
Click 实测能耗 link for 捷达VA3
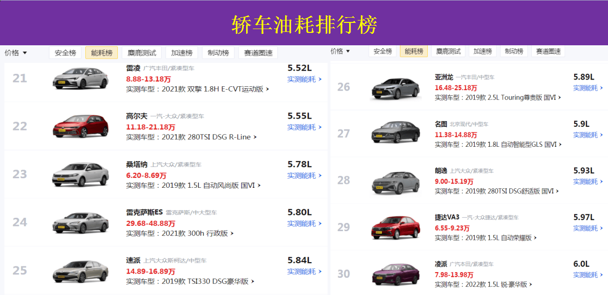click(588, 228)
